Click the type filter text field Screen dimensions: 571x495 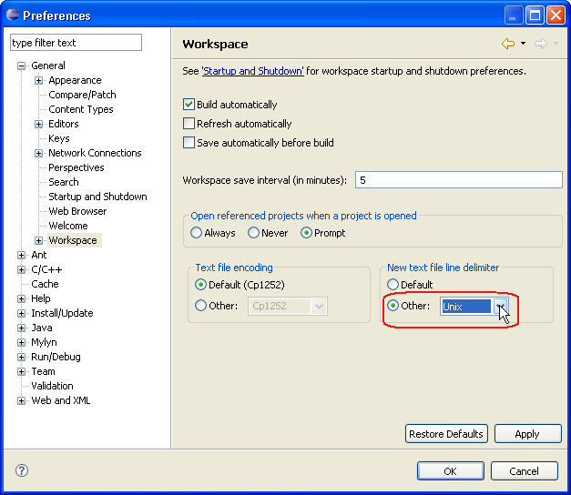[76, 43]
